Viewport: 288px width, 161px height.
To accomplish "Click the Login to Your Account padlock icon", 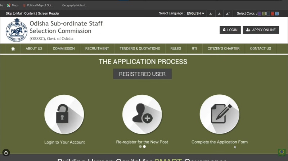I will pyautogui.click(x=64, y=114).
